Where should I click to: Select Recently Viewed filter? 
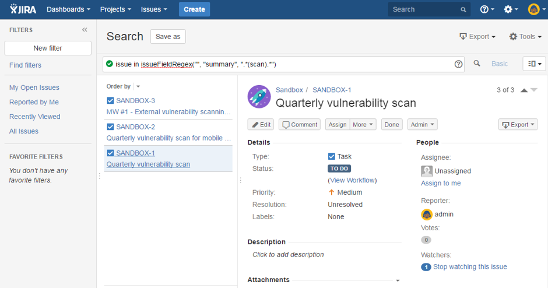click(34, 117)
